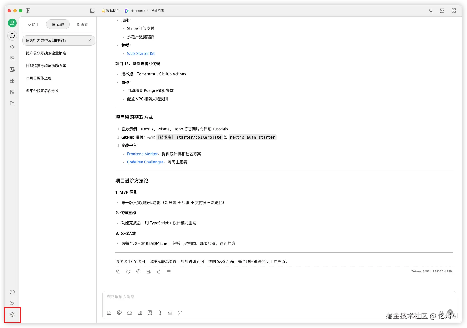Open the files folder sidebar icon

point(12,103)
